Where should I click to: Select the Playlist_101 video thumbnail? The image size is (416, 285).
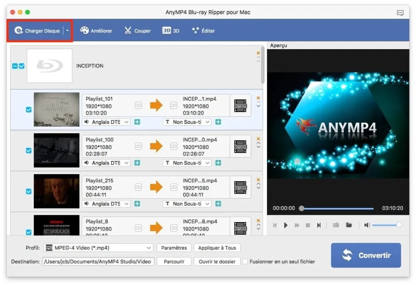coord(56,110)
